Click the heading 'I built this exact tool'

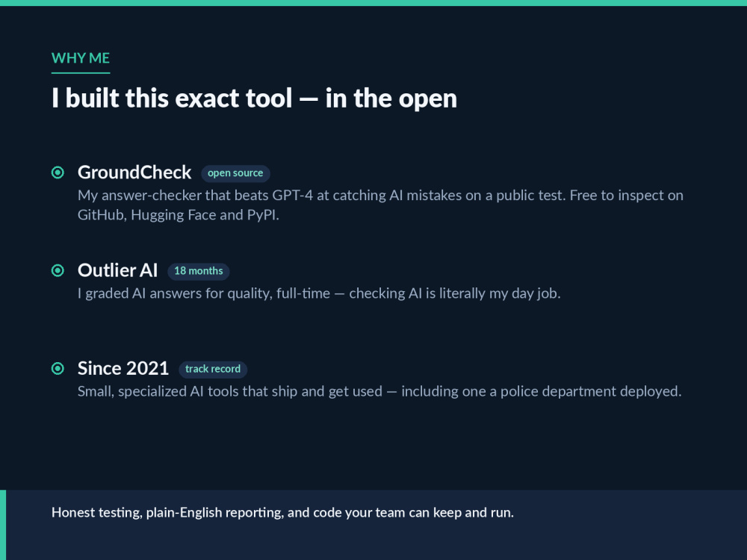(x=254, y=98)
